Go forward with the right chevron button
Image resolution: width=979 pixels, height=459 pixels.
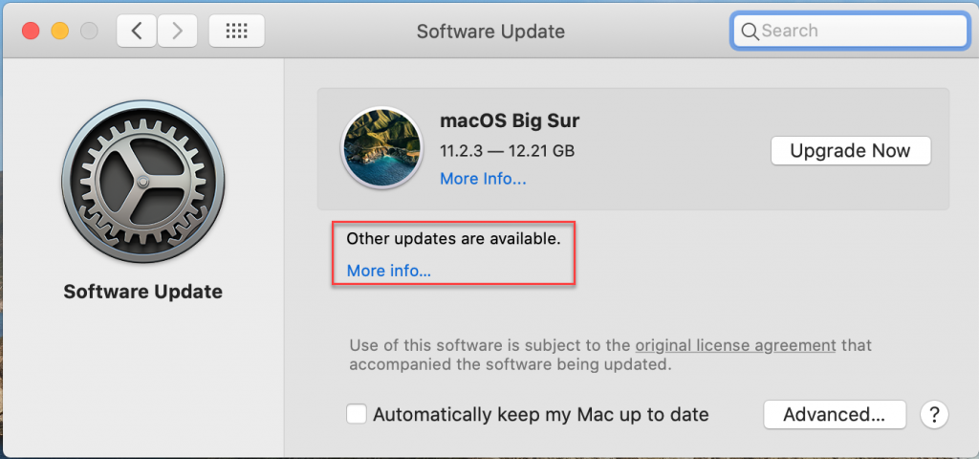(177, 32)
